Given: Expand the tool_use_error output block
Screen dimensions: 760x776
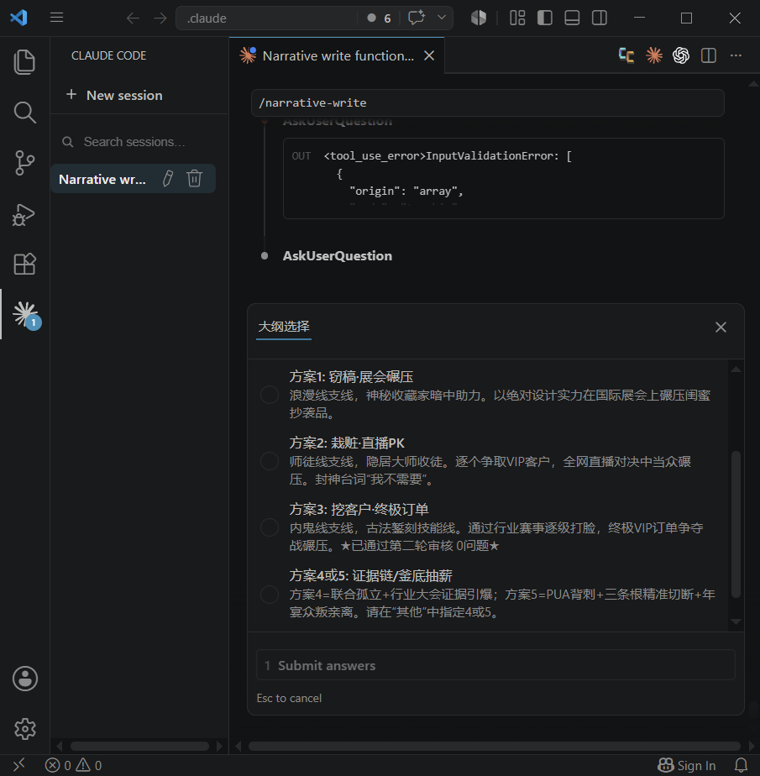Looking at the screenshot, I should tap(503, 178).
